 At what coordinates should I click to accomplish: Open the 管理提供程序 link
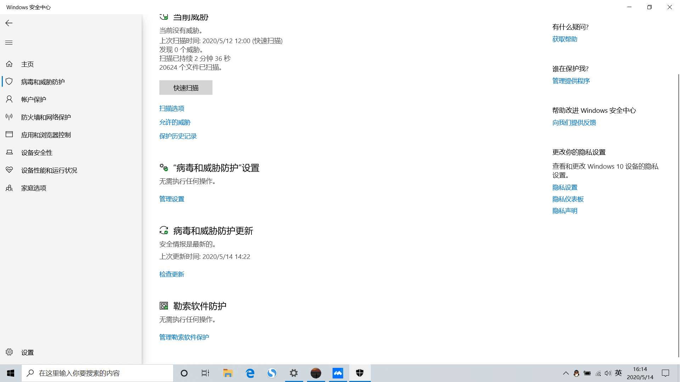[571, 81]
